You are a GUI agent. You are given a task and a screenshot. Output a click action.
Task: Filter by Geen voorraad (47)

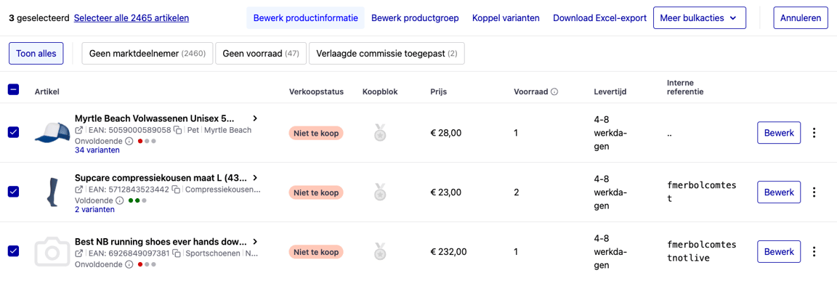click(261, 53)
